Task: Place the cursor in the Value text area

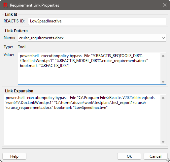Action: tap(89, 68)
